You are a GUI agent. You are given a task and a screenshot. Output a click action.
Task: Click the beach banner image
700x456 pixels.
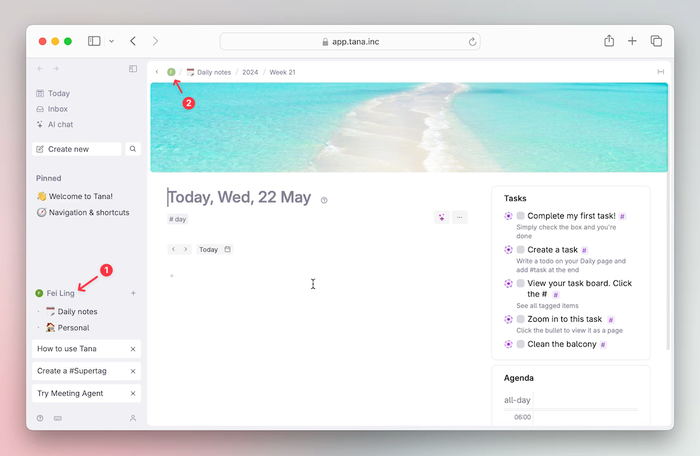pos(409,127)
